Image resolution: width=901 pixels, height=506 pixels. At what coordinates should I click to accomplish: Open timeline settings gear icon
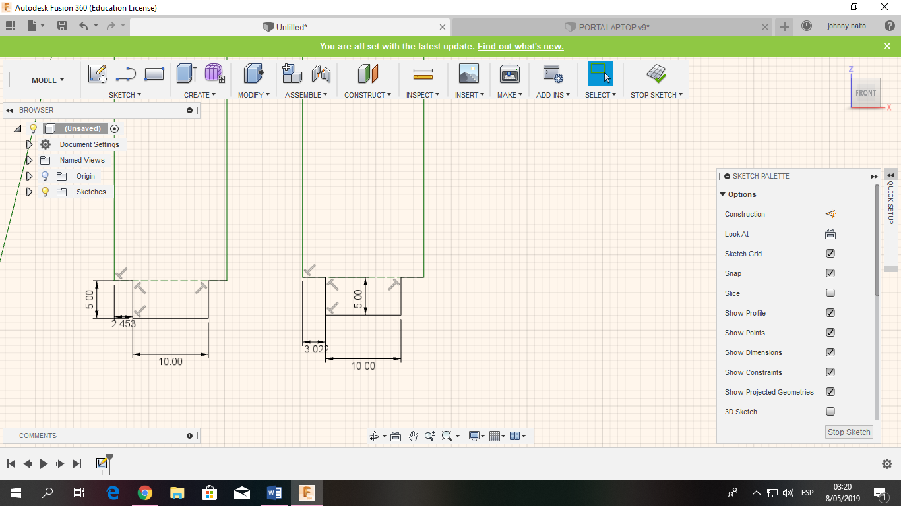tap(887, 464)
